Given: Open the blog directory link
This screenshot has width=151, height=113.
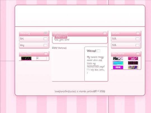Looking at the screenshot, I should 34,45.
